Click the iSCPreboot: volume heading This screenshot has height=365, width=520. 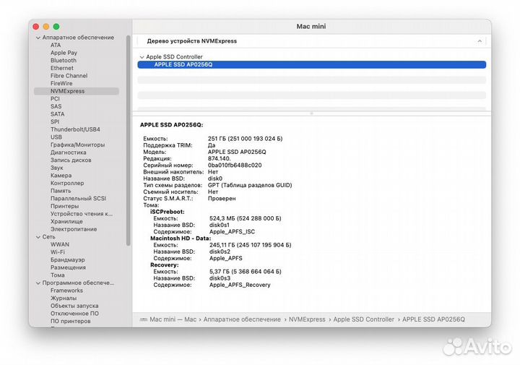pos(167,212)
